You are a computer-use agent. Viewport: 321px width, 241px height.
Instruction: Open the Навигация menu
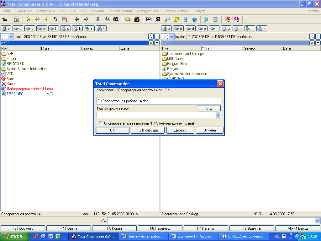pos(45,11)
